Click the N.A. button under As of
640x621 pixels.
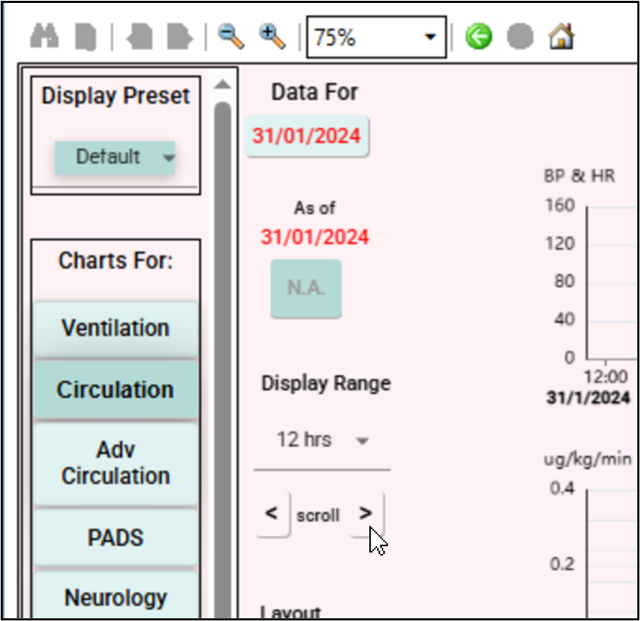pyautogui.click(x=306, y=288)
